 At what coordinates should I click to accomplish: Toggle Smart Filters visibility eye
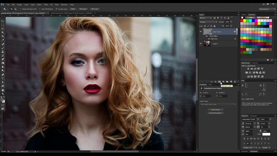point(206,36)
